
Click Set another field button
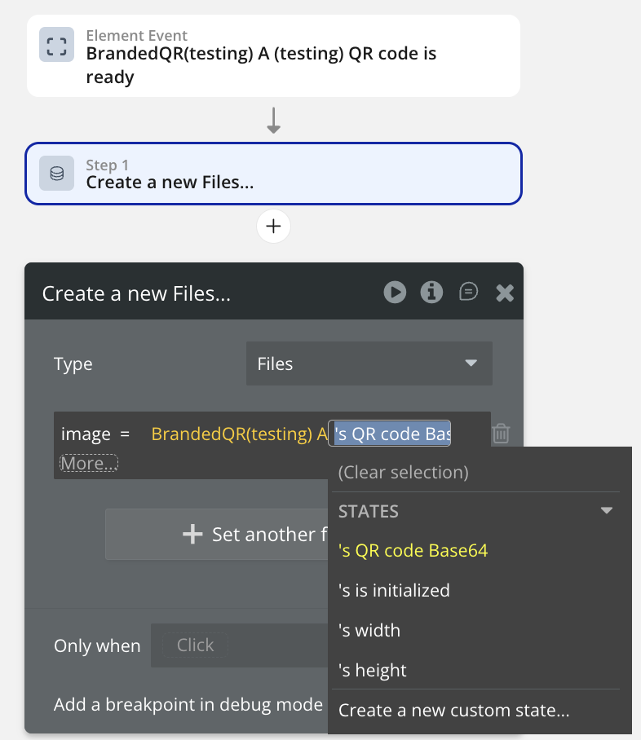(216, 534)
